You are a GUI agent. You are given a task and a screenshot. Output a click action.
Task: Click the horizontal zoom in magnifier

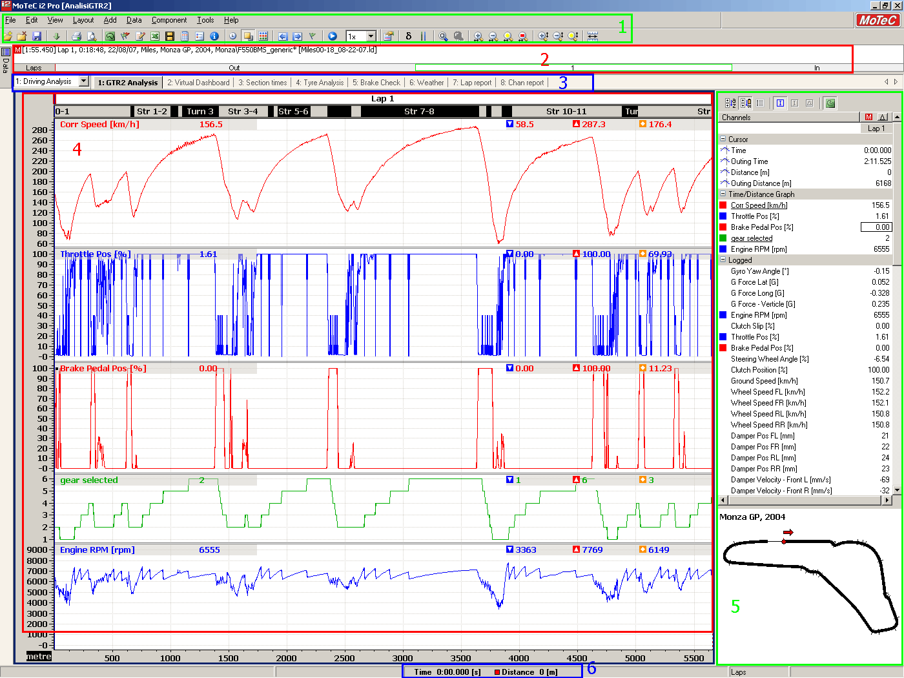478,36
